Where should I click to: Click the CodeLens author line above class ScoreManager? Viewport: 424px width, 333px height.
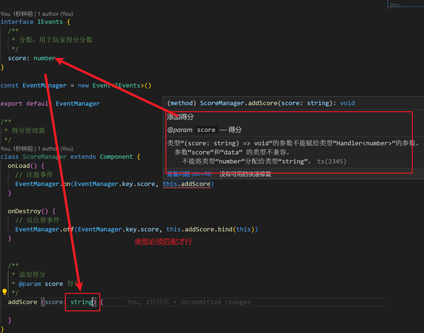(x=37, y=149)
